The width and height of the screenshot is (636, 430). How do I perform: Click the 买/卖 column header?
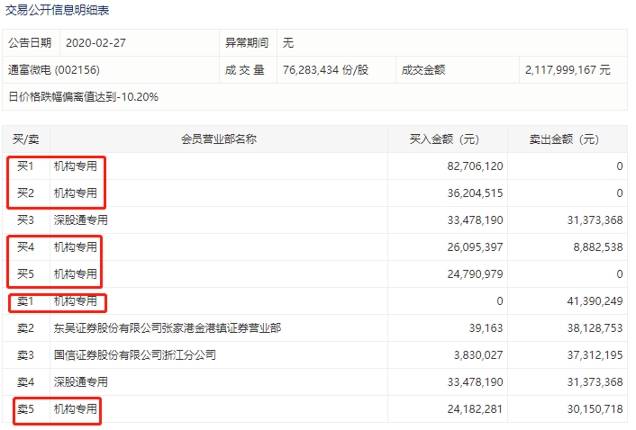[25, 139]
